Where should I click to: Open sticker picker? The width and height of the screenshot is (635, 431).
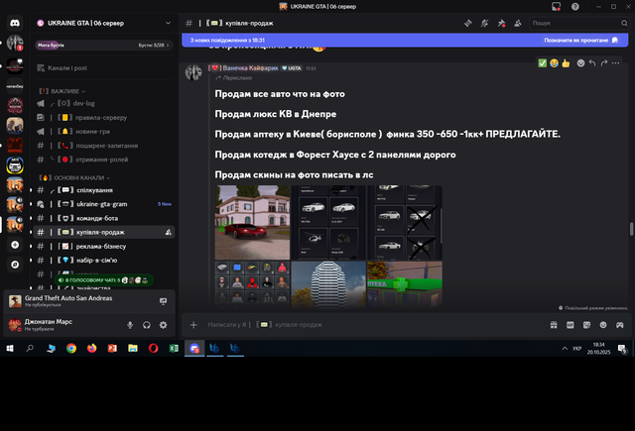point(586,325)
